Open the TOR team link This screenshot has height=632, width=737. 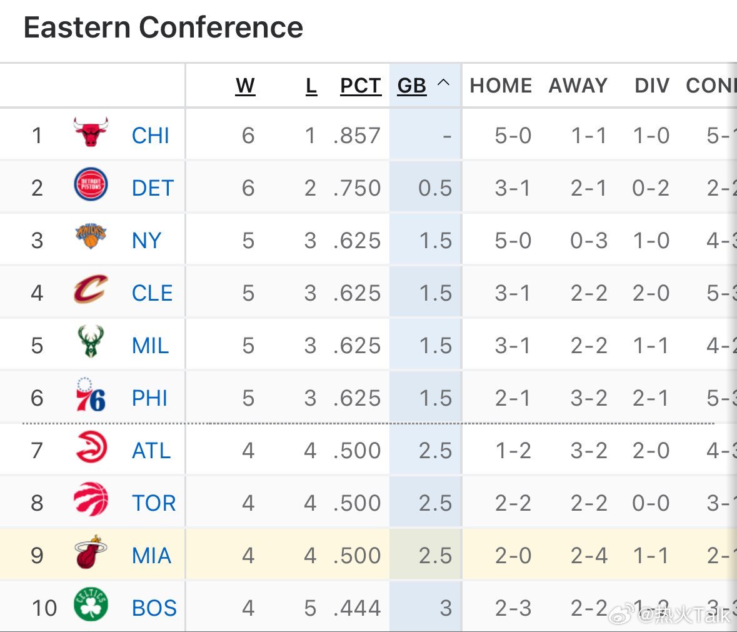153,503
